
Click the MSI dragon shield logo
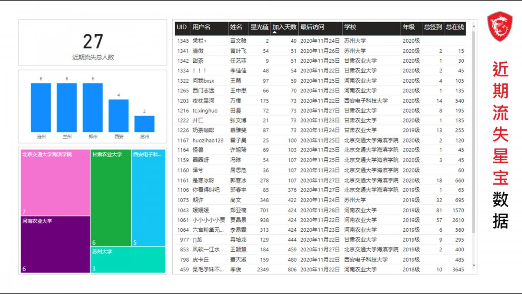tap(500, 27)
